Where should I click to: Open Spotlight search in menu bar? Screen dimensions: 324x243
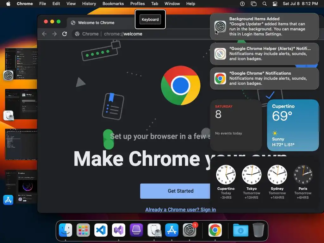(265, 4)
